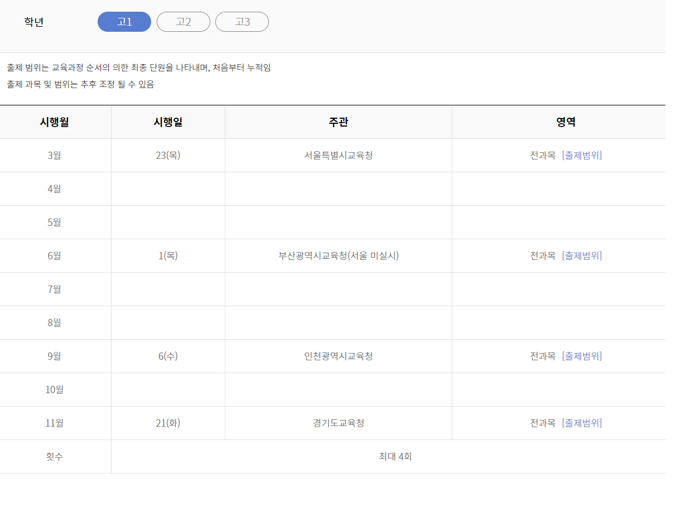
Task: Click the 시행일 column header
Action: [168, 122]
